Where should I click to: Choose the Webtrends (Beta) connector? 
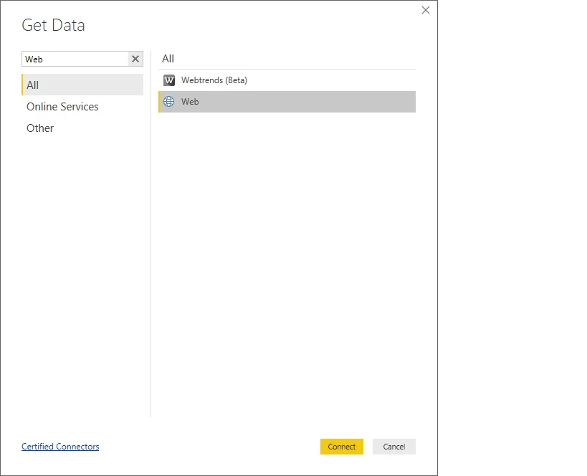click(x=287, y=80)
